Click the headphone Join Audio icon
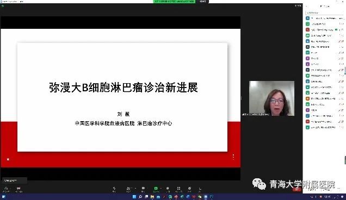The image size is (346, 200). [x=6, y=188]
